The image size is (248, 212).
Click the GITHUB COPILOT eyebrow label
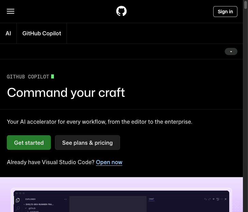pos(28,77)
